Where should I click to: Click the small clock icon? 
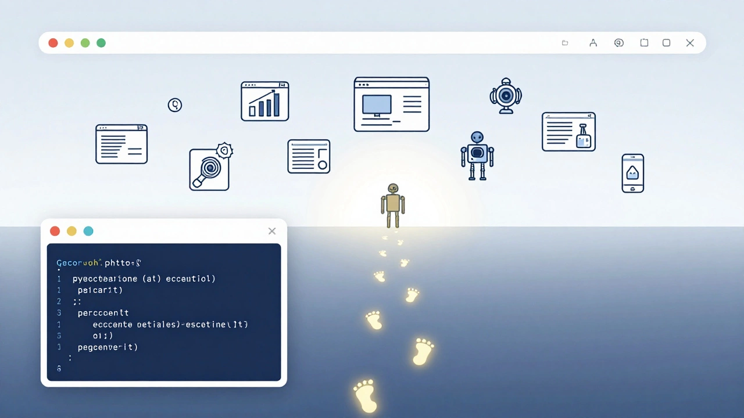[175, 105]
